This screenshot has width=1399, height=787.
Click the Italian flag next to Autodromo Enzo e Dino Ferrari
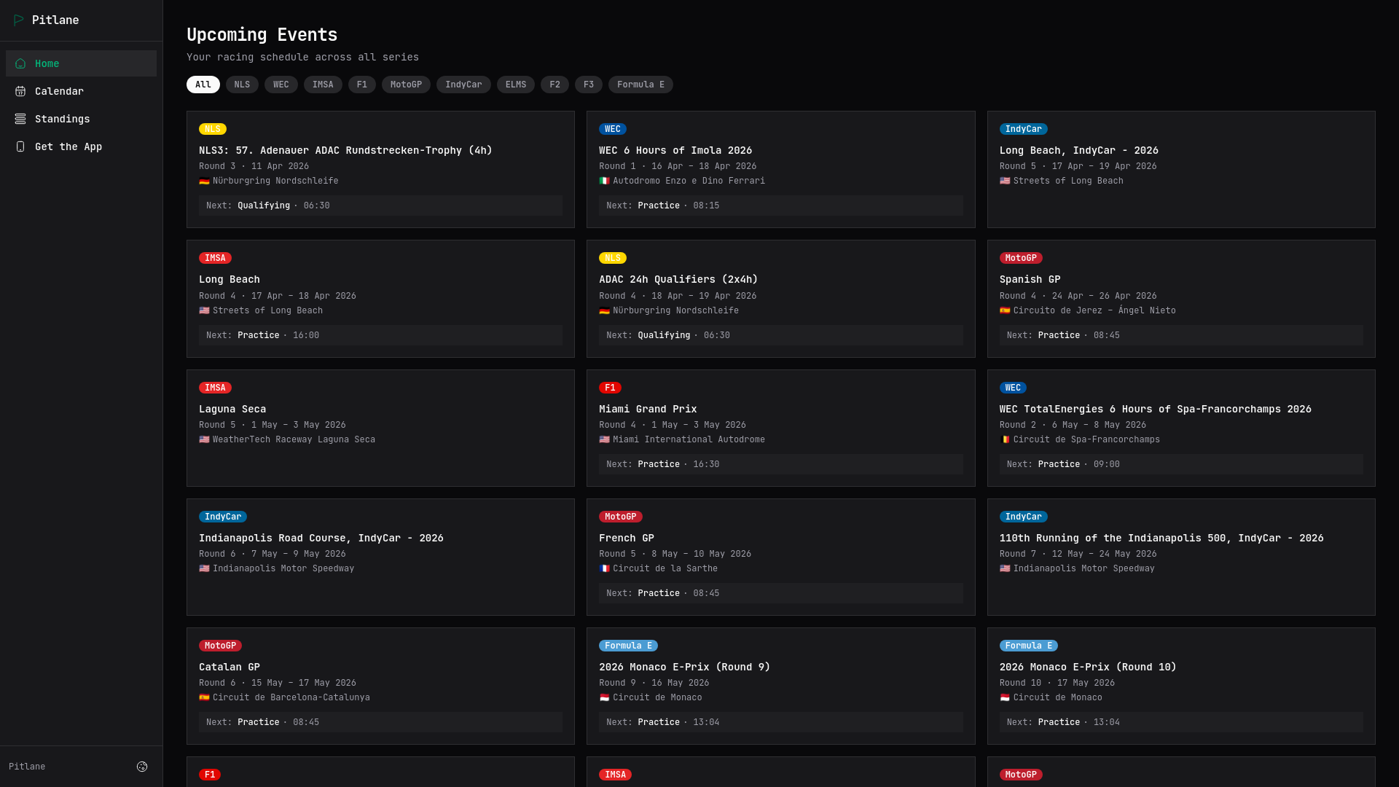[604, 181]
